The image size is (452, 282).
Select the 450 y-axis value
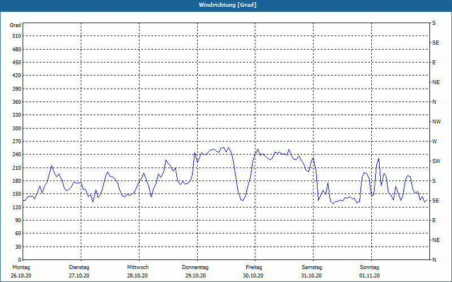pyautogui.click(x=16, y=63)
